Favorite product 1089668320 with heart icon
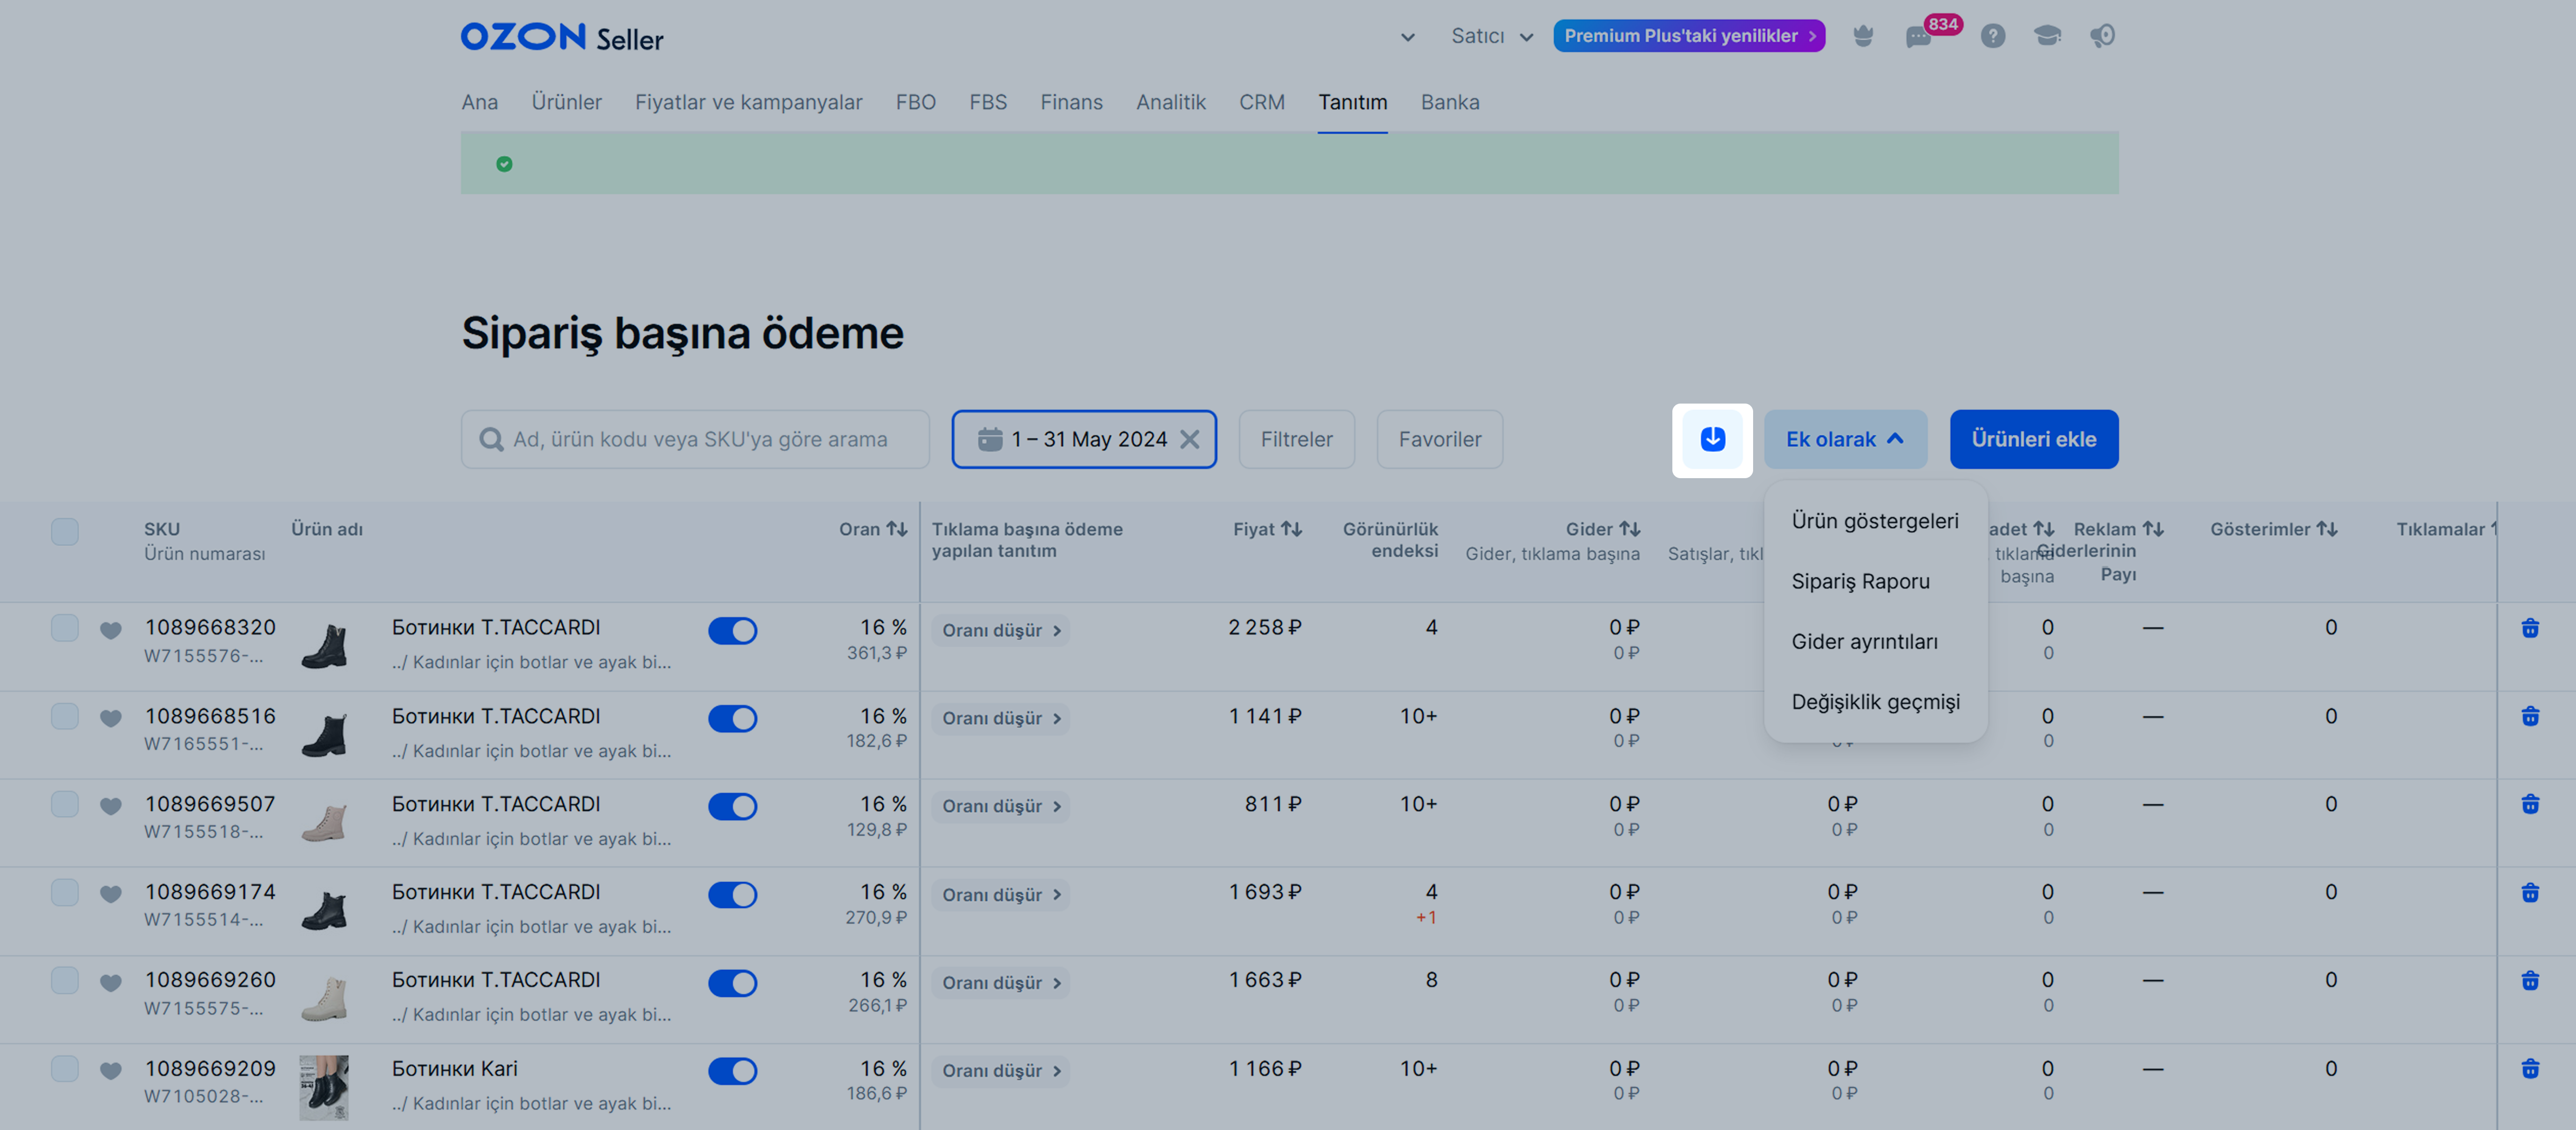 click(111, 629)
